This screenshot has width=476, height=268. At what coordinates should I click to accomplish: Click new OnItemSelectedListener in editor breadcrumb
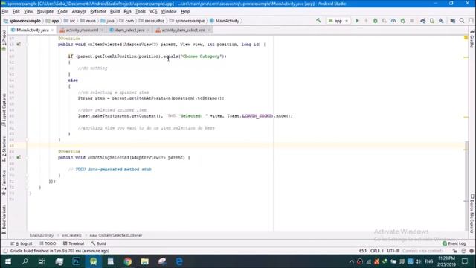tap(116, 235)
